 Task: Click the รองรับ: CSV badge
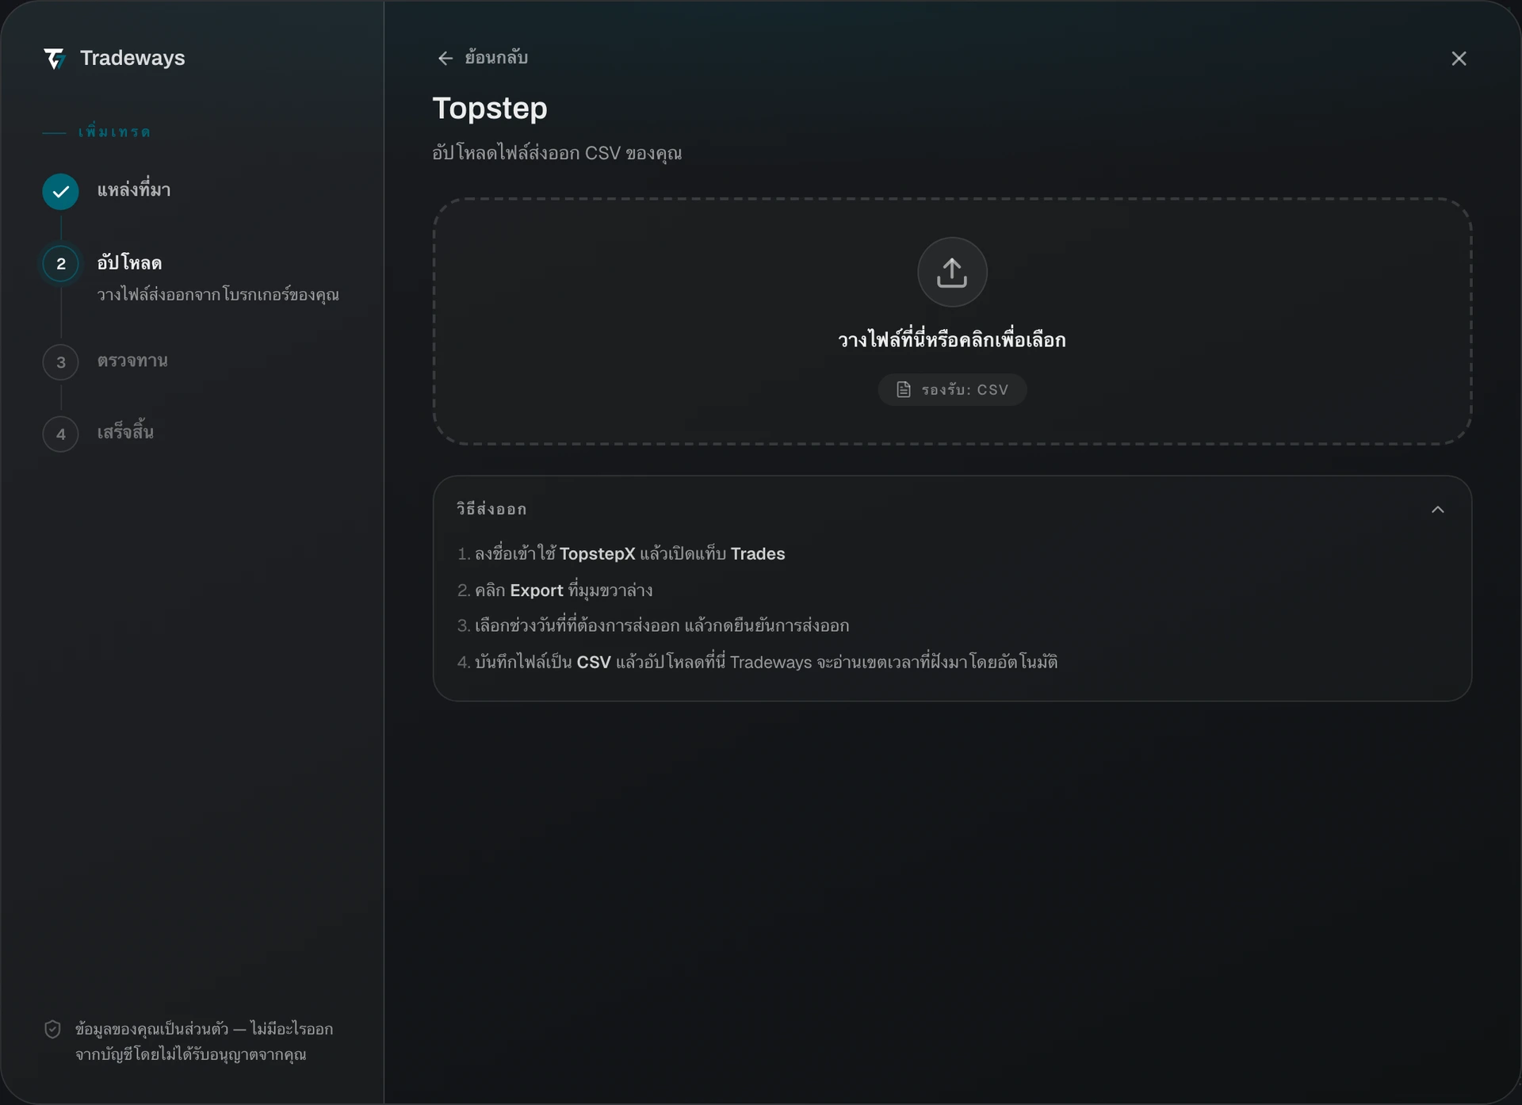[x=952, y=389]
